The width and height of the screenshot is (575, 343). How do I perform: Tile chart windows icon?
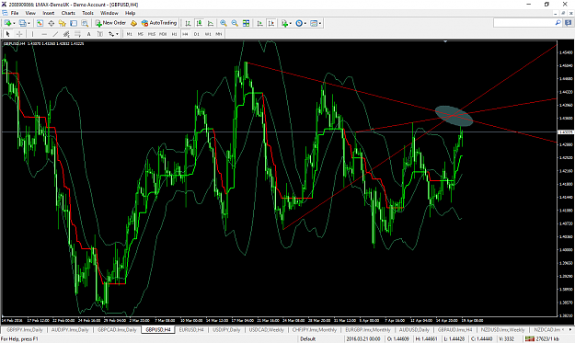click(246, 23)
